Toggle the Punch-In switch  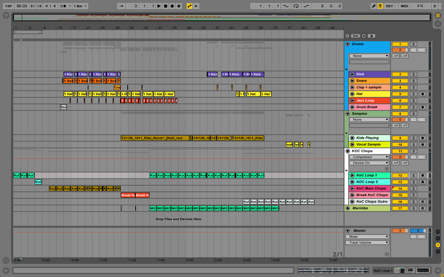pos(286,6)
